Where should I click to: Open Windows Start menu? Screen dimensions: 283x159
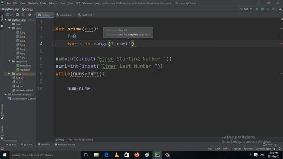(x=4, y=155)
